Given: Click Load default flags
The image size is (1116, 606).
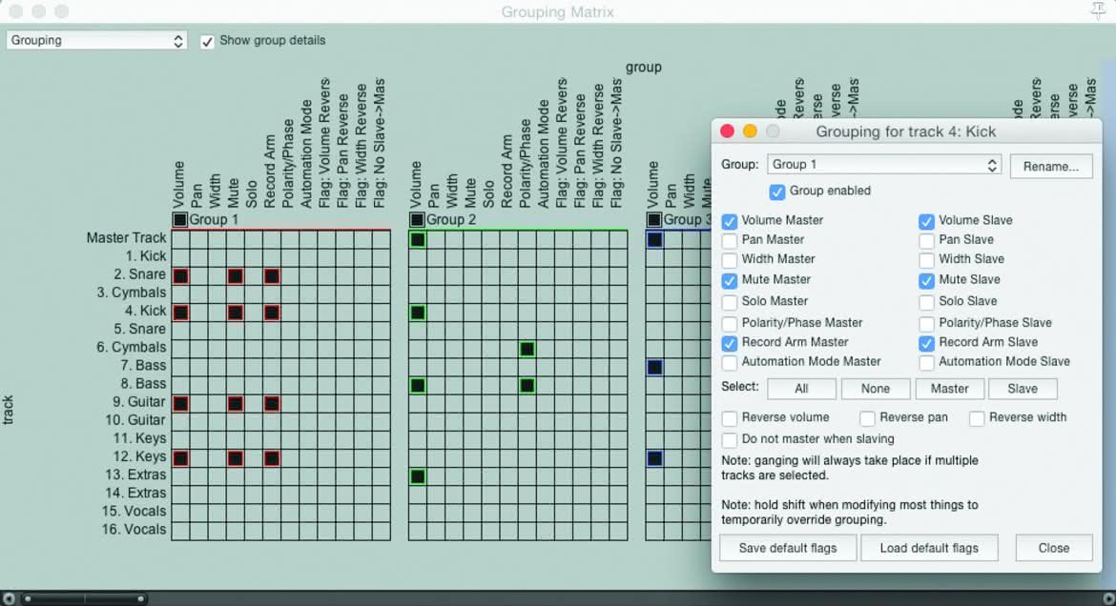Looking at the screenshot, I should click(929, 548).
